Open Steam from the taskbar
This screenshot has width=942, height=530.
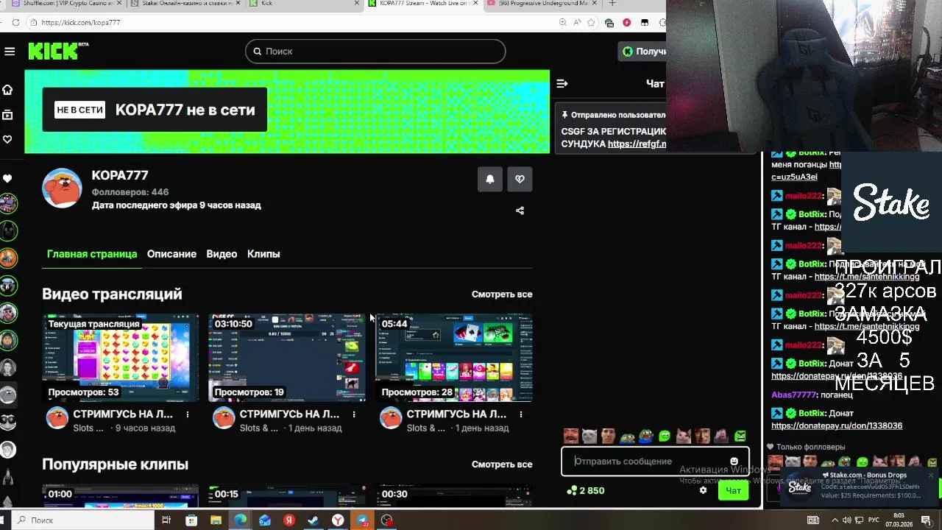pos(314,520)
